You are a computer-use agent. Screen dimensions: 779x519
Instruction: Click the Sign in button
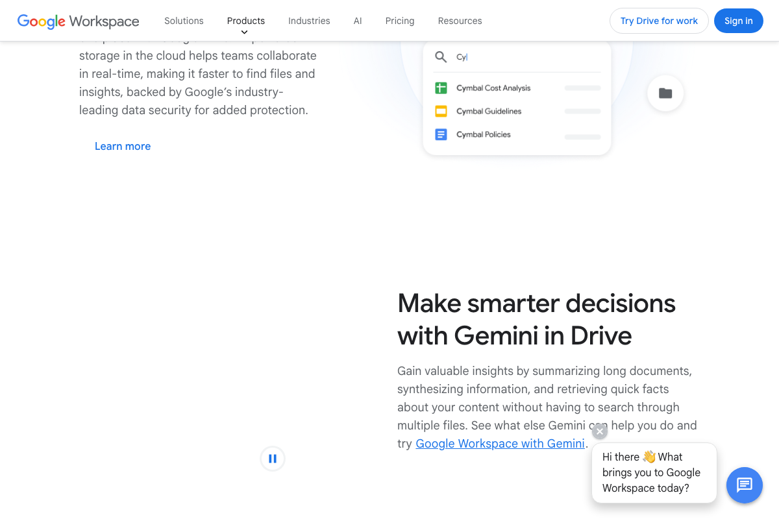click(x=739, y=21)
